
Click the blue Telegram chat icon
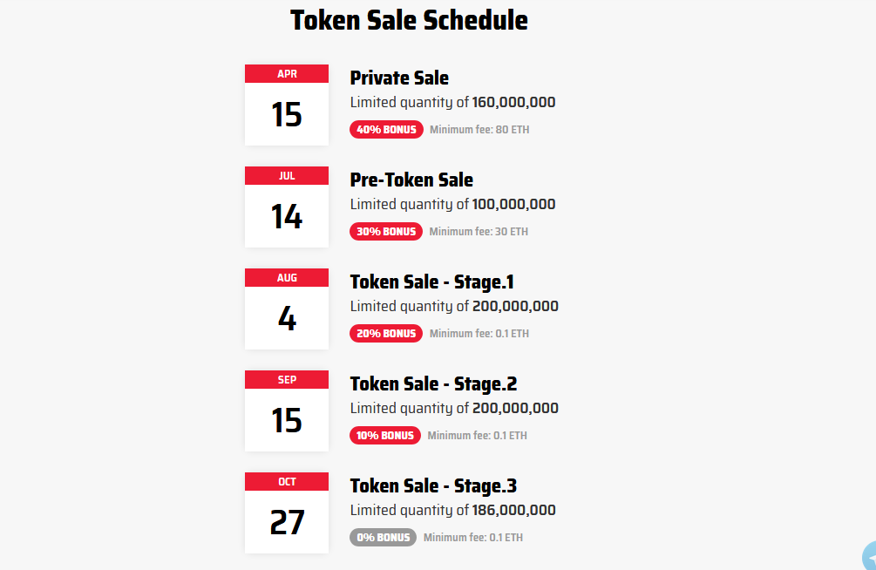pos(868,557)
